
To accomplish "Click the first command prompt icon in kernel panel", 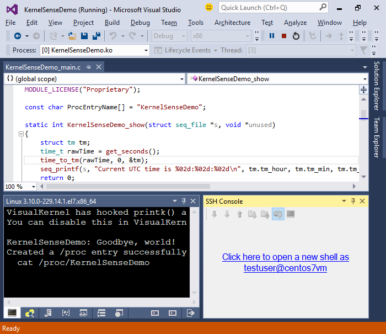I will point(155,313).
